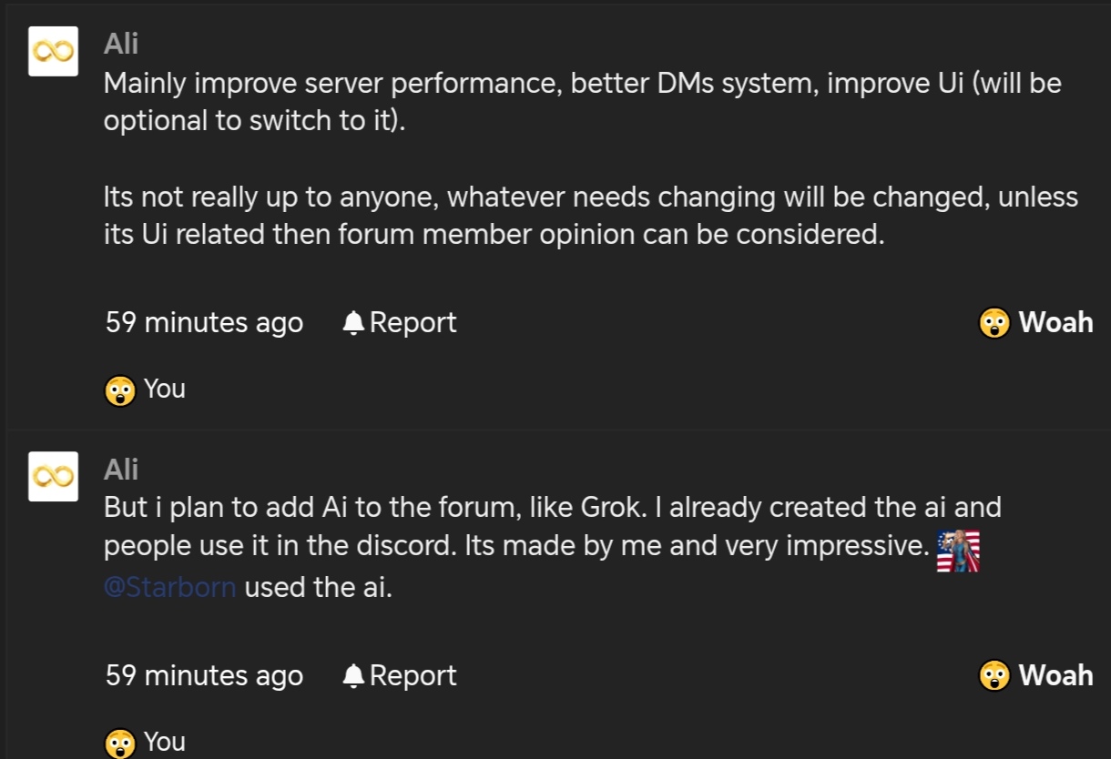1111x759 pixels.
Task: Click the surprised face reaction under the Grok AI post
Action: click(120, 743)
